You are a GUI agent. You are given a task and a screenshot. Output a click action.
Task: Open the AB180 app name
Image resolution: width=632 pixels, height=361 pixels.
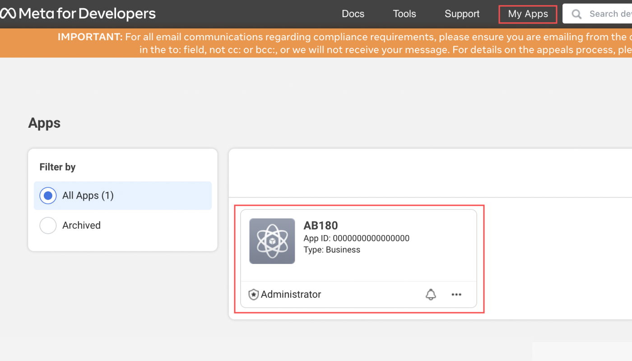click(x=321, y=226)
